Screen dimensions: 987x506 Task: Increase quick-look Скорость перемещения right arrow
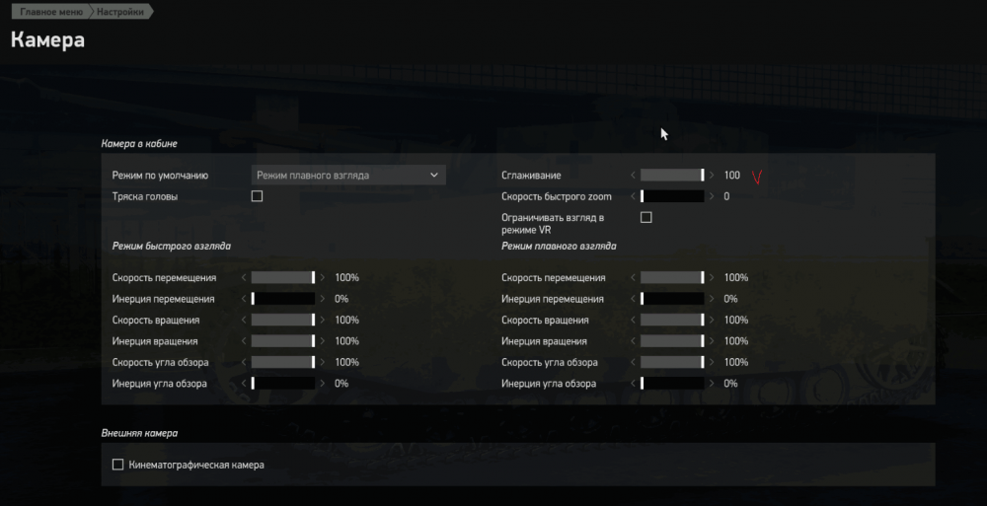323,277
